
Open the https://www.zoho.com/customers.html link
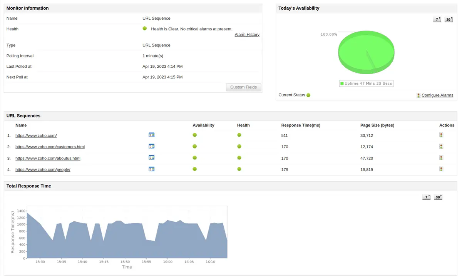pyautogui.click(x=50, y=147)
